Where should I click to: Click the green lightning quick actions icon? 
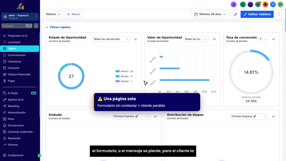[x=36, y=26]
